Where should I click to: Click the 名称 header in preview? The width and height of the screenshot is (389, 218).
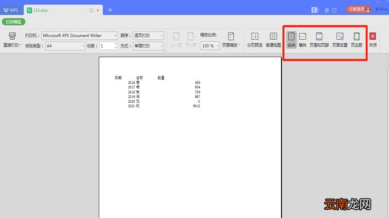140,78
